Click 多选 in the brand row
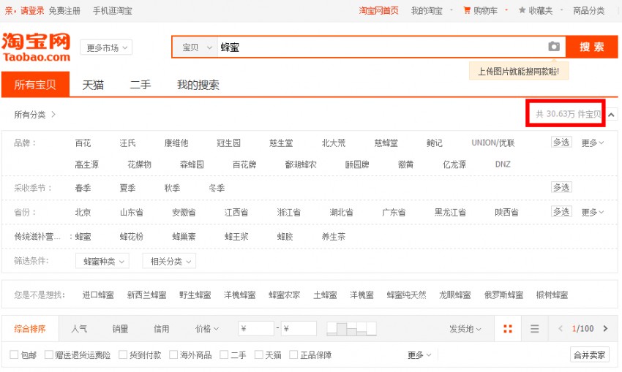 coord(561,143)
